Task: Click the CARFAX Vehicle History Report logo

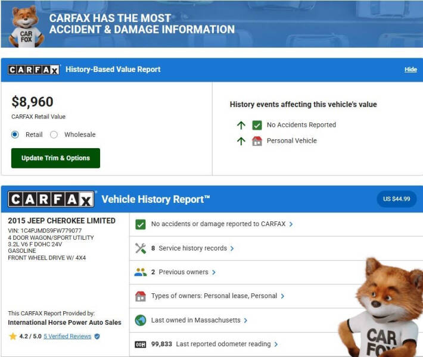Action: point(51,199)
